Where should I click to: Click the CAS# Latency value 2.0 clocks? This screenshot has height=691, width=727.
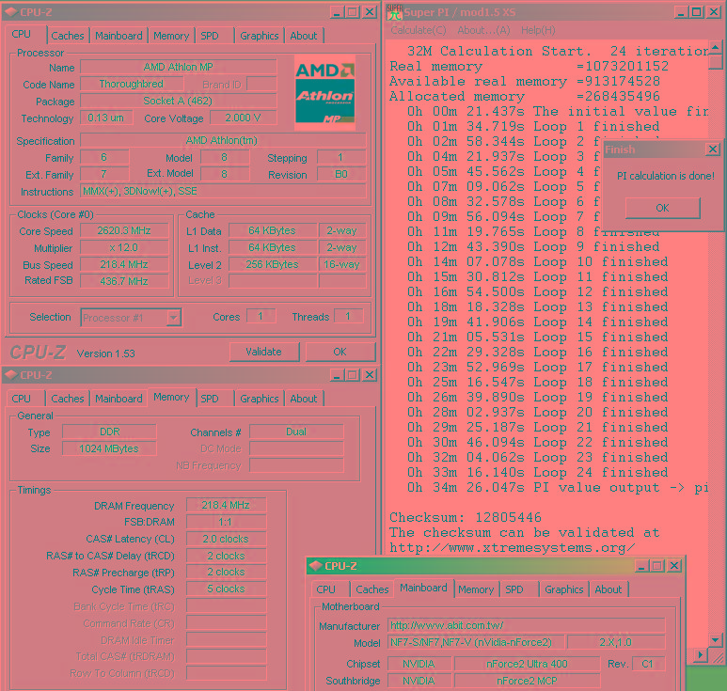[x=226, y=539]
